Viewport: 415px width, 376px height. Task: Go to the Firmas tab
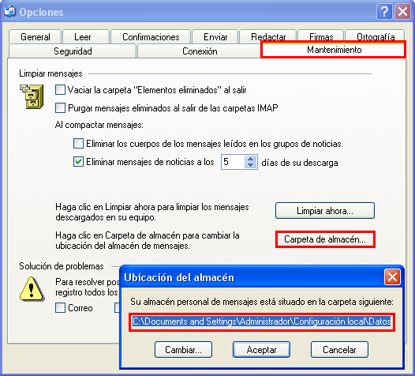coord(321,36)
